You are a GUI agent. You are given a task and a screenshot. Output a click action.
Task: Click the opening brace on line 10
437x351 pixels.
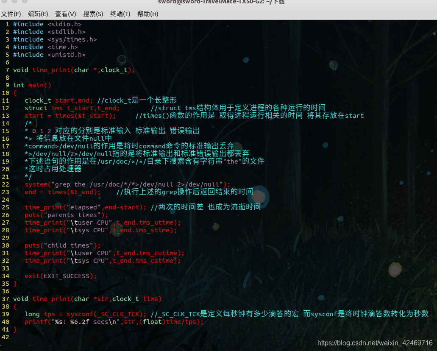(15, 93)
